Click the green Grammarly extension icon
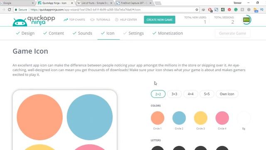This screenshot has height=150, width=266. click(236, 10)
